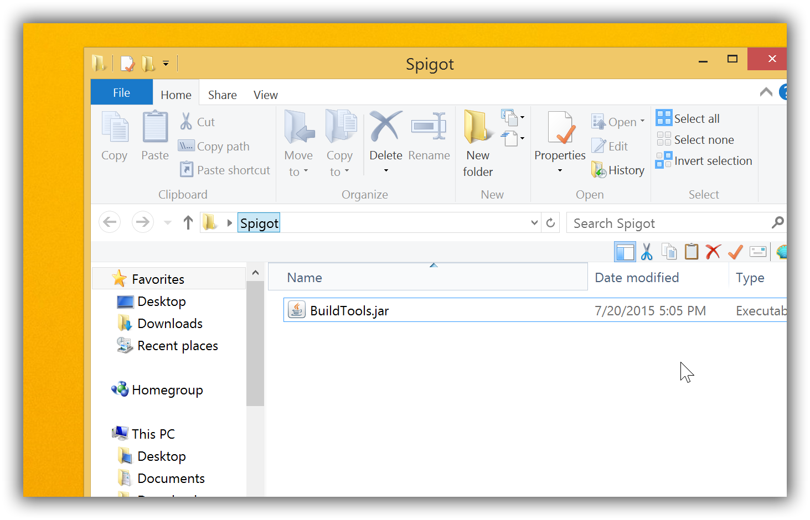The image size is (810, 520).
Task: Click the Edit icon in the Open group
Action: click(x=610, y=145)
